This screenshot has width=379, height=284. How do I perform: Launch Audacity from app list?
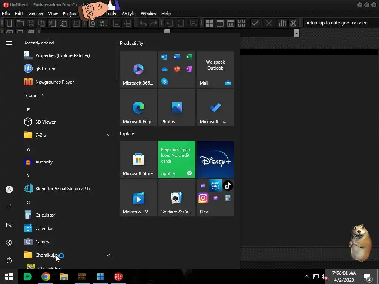tap(68, 162)
